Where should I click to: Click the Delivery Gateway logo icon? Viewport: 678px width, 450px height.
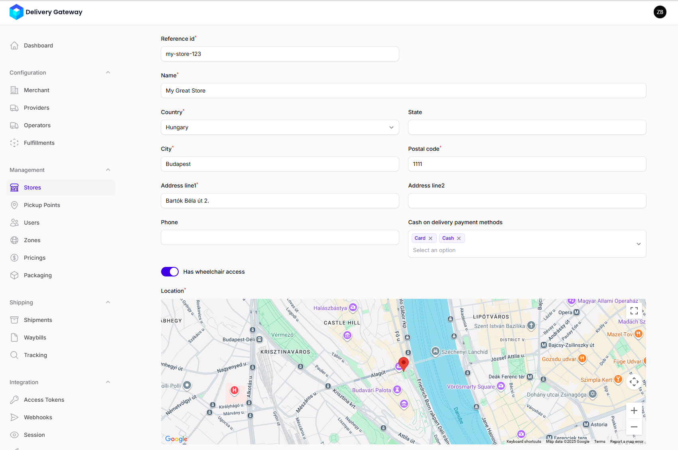coord(16,12)
